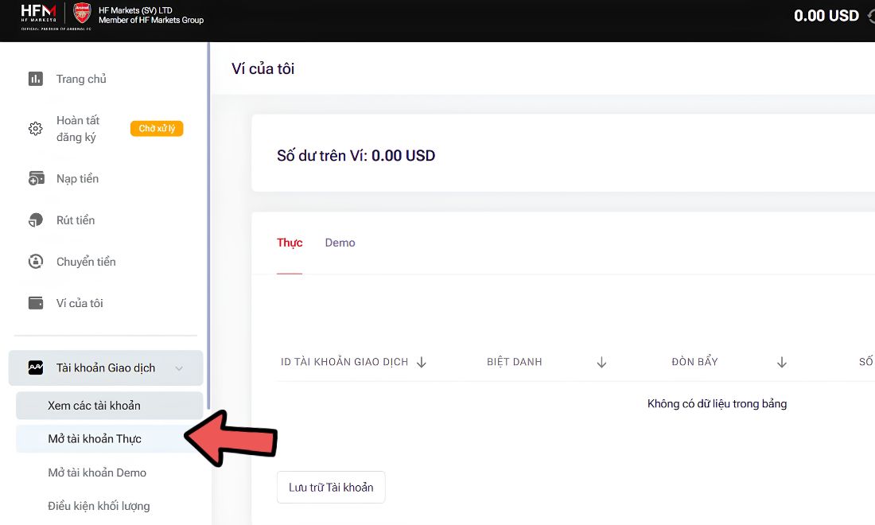Click the Tài khoản Giao dịch chart icon
Screen dimensions: 875x525
tap(35, 367)
